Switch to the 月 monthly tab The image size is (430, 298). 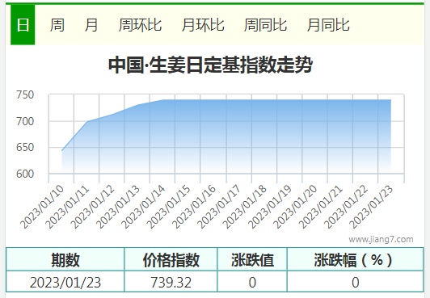point(91,25)
